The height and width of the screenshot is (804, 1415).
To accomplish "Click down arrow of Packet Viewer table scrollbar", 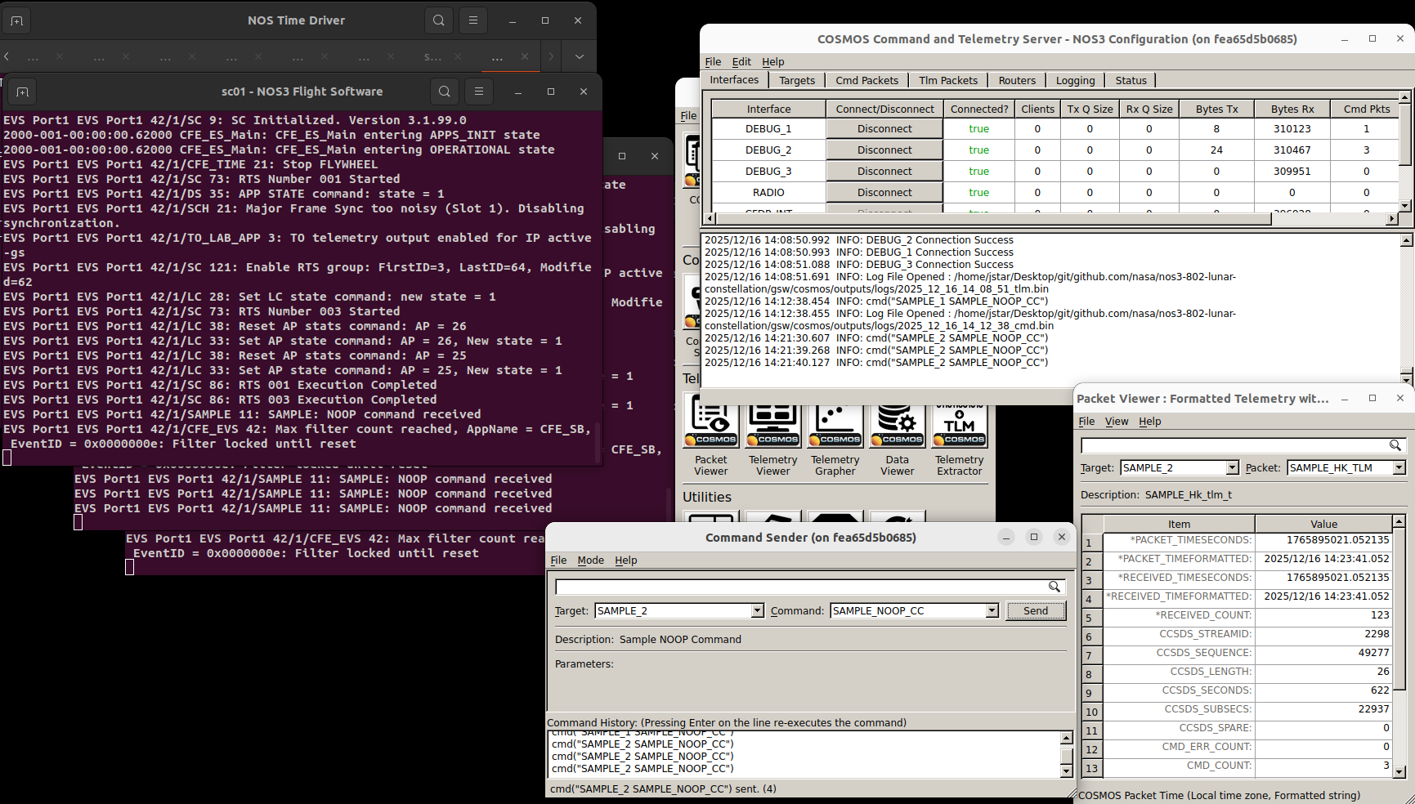I will (1399, 771).
